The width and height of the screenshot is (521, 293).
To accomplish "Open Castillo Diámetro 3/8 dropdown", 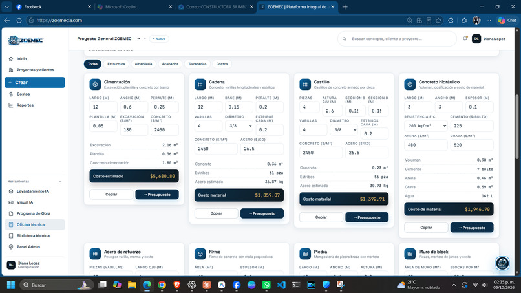I will coord(344,130).
